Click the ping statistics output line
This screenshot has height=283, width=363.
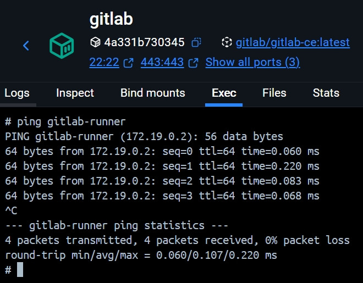pos(117,226)
